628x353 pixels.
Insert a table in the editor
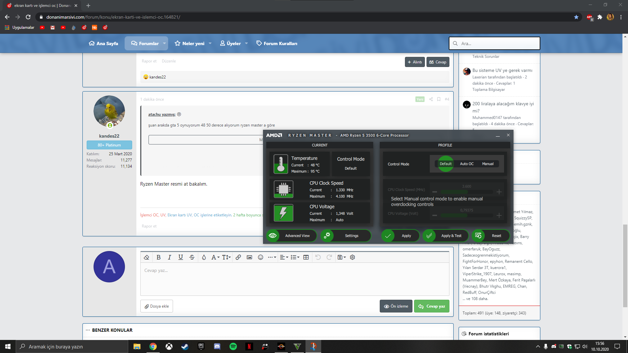[x=306, y=257]
